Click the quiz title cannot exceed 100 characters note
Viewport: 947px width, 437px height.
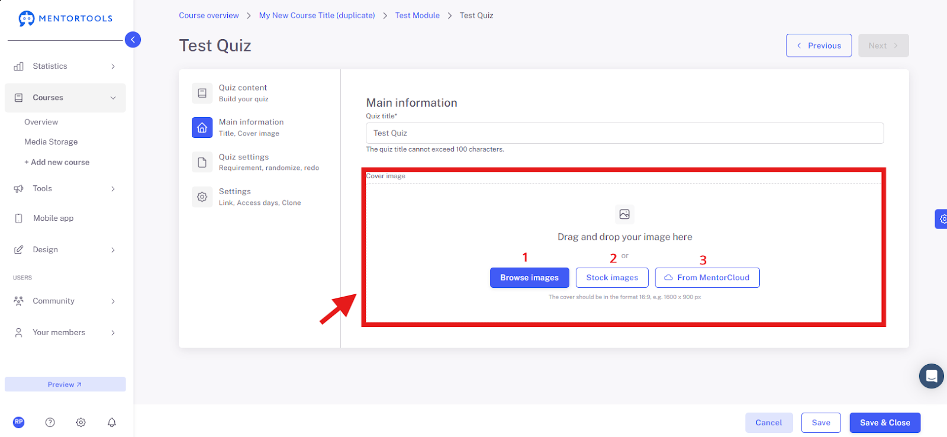coord(435,149)
